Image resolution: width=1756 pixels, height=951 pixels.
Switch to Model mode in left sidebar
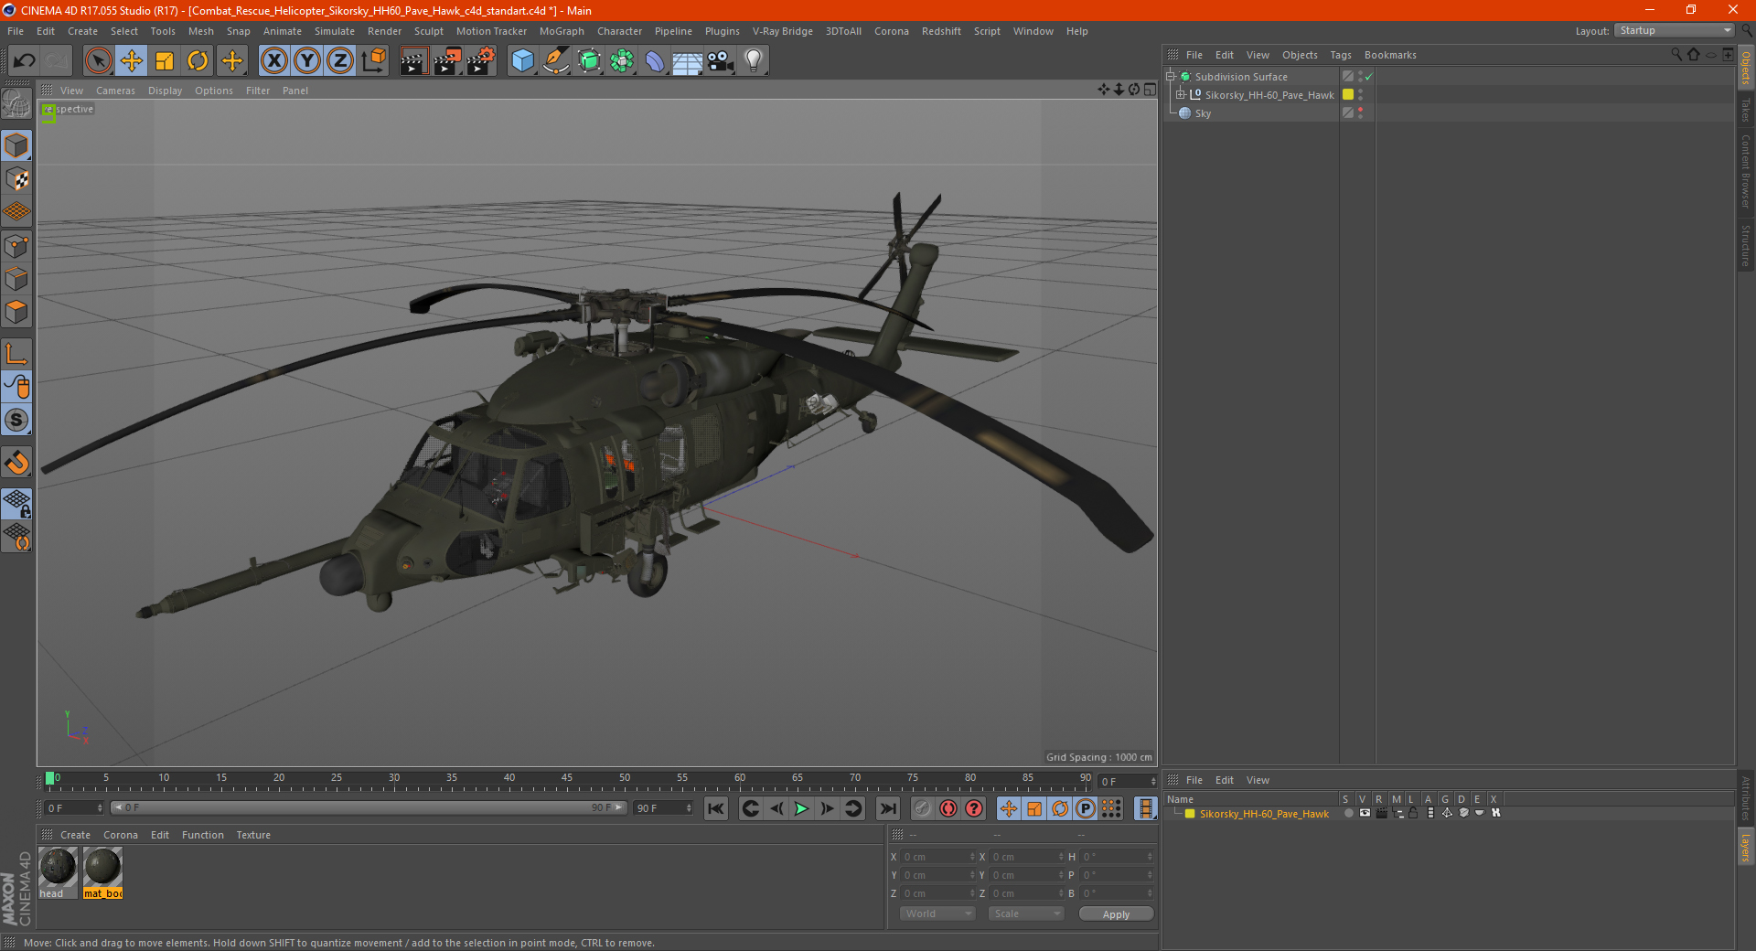[x=16, y=145]
